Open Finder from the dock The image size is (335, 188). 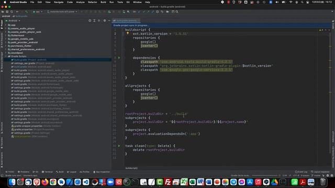[x=12, y=182]
